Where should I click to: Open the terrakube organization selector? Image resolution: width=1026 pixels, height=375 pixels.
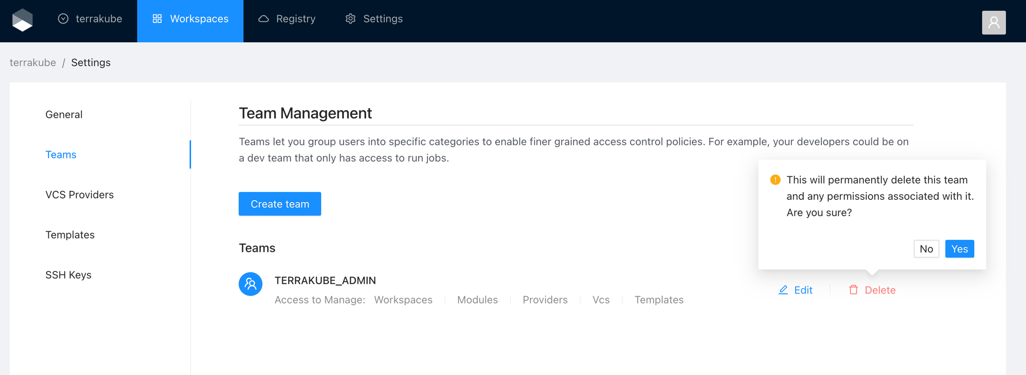coord(90,19)
